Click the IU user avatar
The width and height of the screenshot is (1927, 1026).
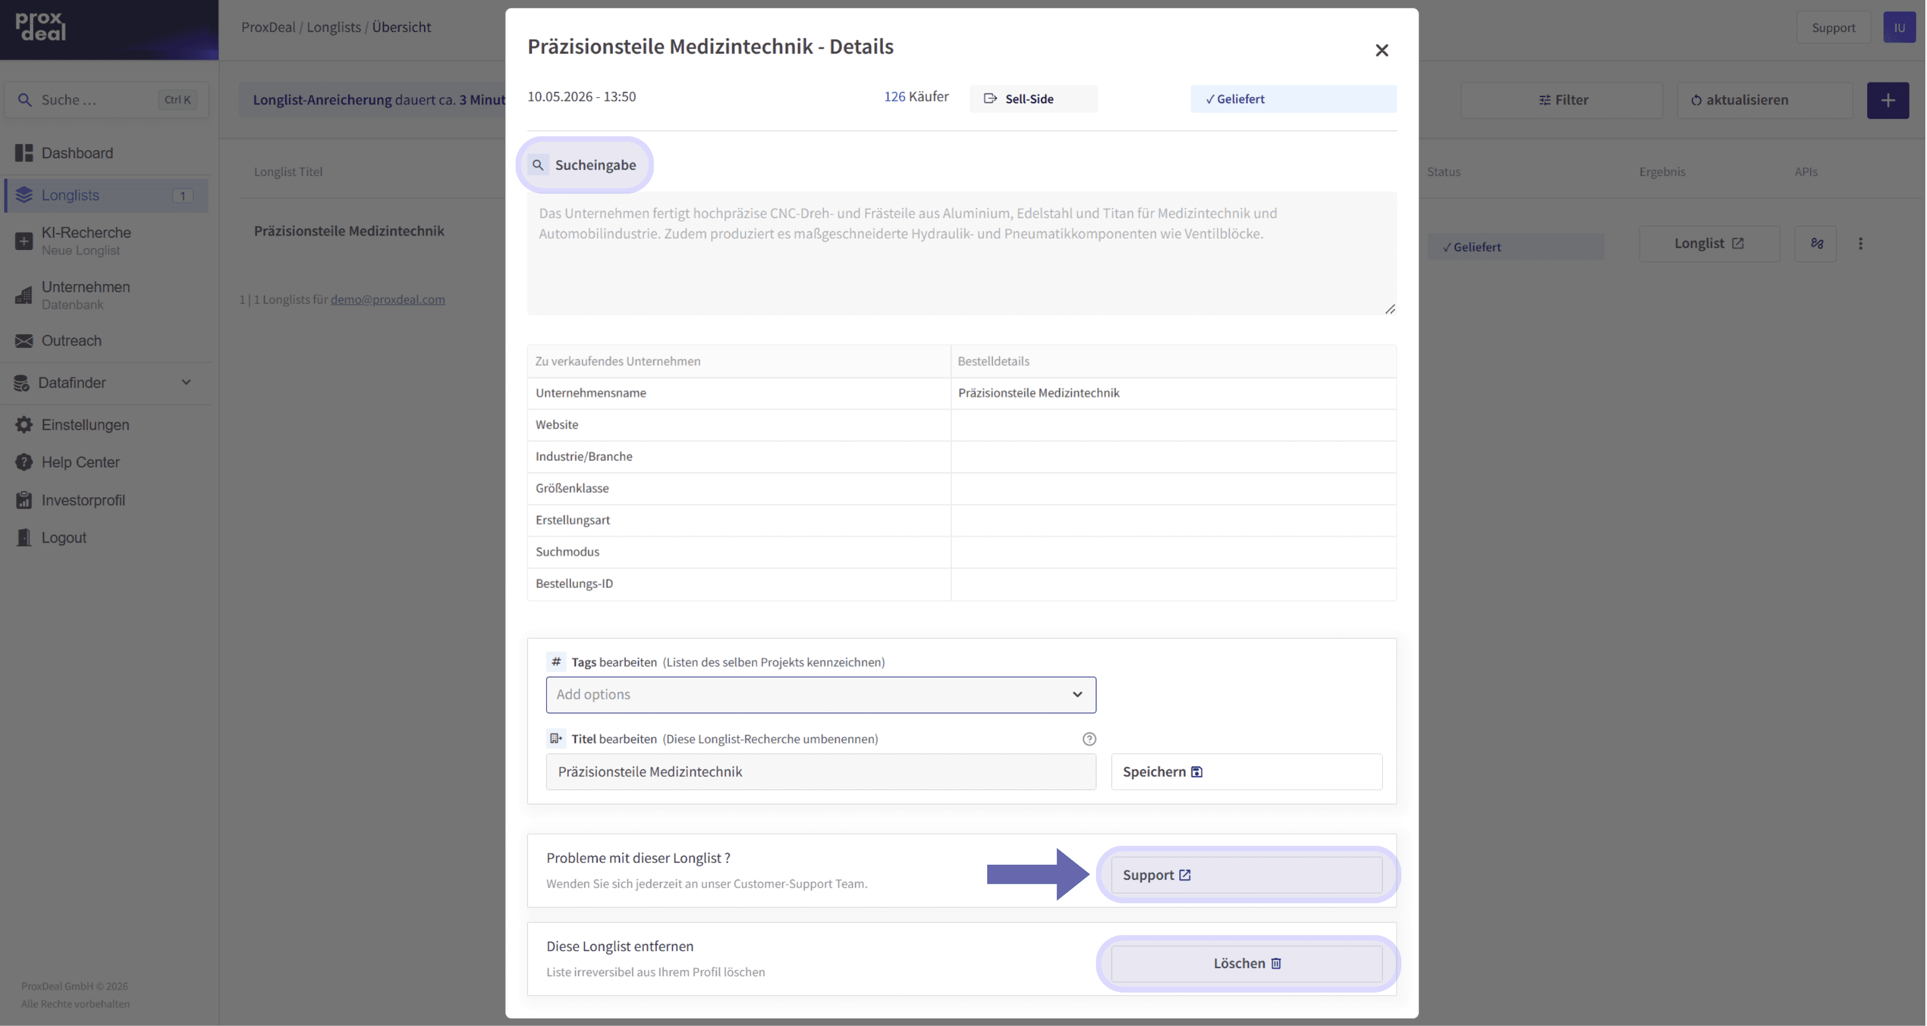pos(1899,28)
